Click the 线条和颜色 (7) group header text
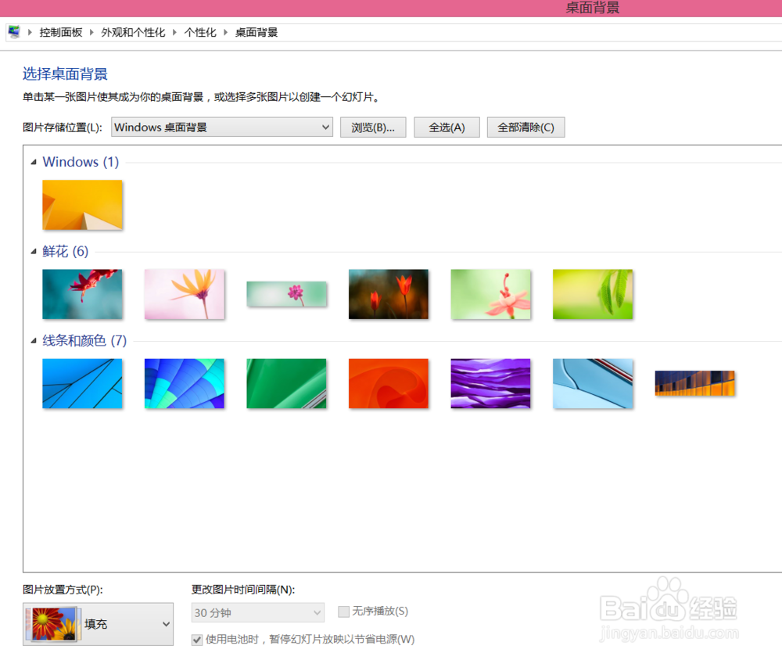The height and width of the screenshot is (660, 782). click(x=84, y=341)
